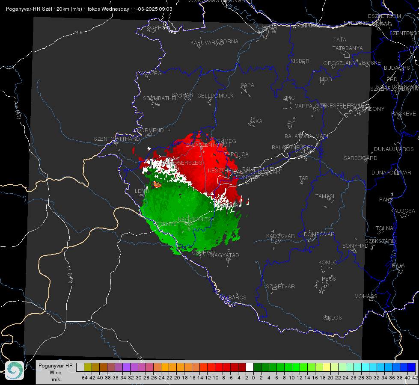This screenshot has width=419, height=385.
Task: Click the MOR town label
Action: click(326, 79)
